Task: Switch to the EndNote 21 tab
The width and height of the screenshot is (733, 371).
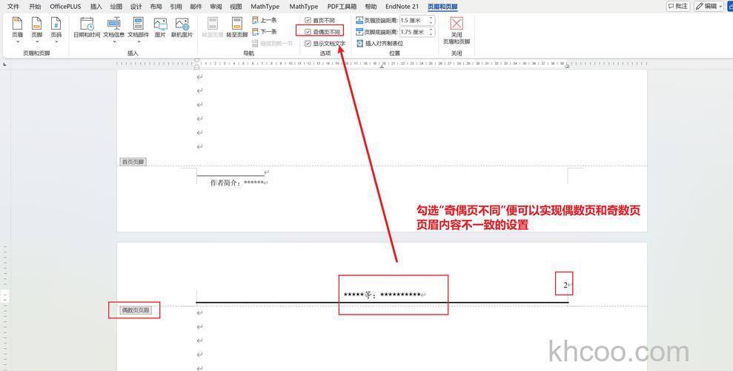Action: coord(402,7)
